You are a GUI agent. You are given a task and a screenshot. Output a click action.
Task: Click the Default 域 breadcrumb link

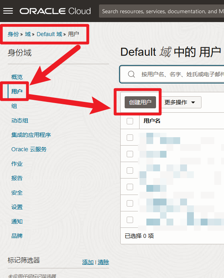click(x=49, y=34)
